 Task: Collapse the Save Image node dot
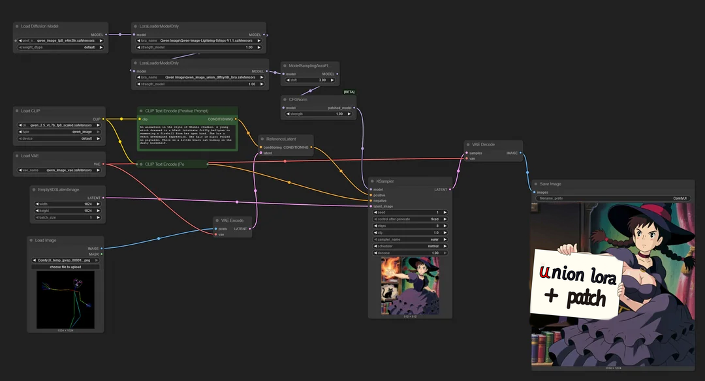click(535, 184)
